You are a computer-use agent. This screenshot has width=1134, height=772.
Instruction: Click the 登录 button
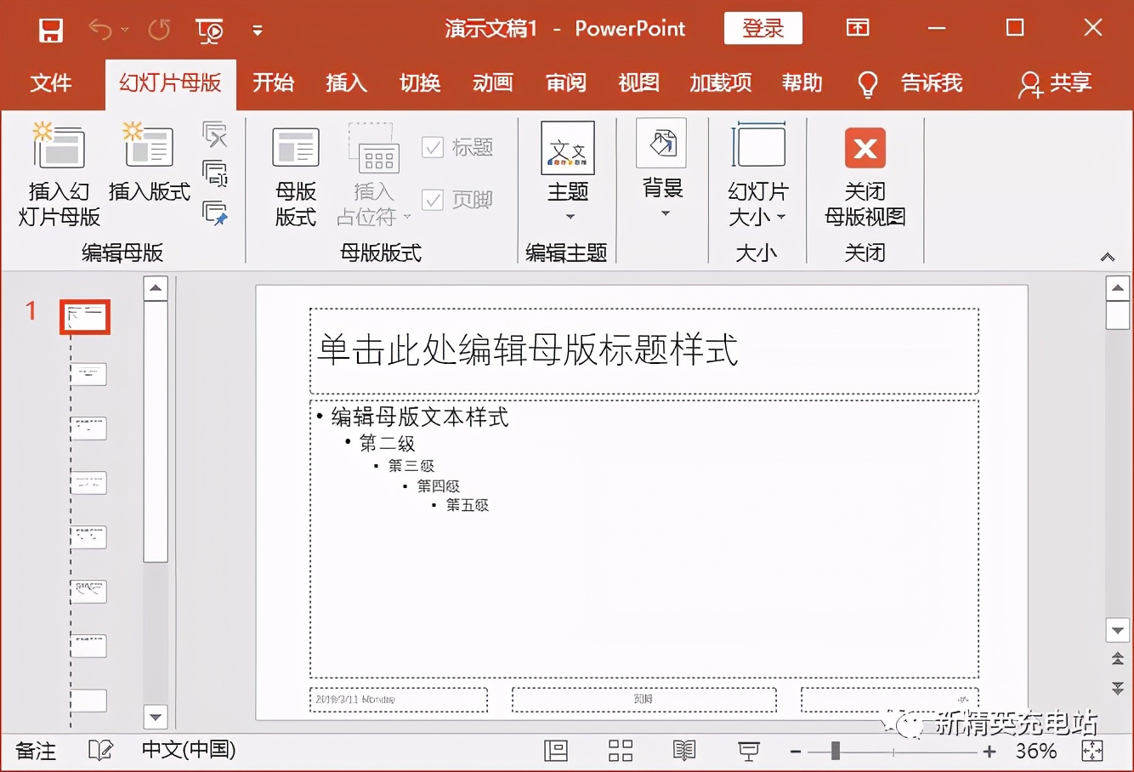(763, 28)
